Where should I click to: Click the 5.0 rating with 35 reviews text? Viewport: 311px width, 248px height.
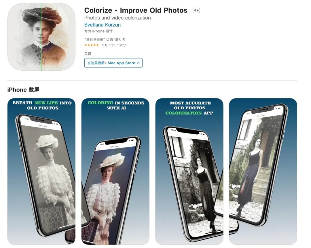click(114, 45)
